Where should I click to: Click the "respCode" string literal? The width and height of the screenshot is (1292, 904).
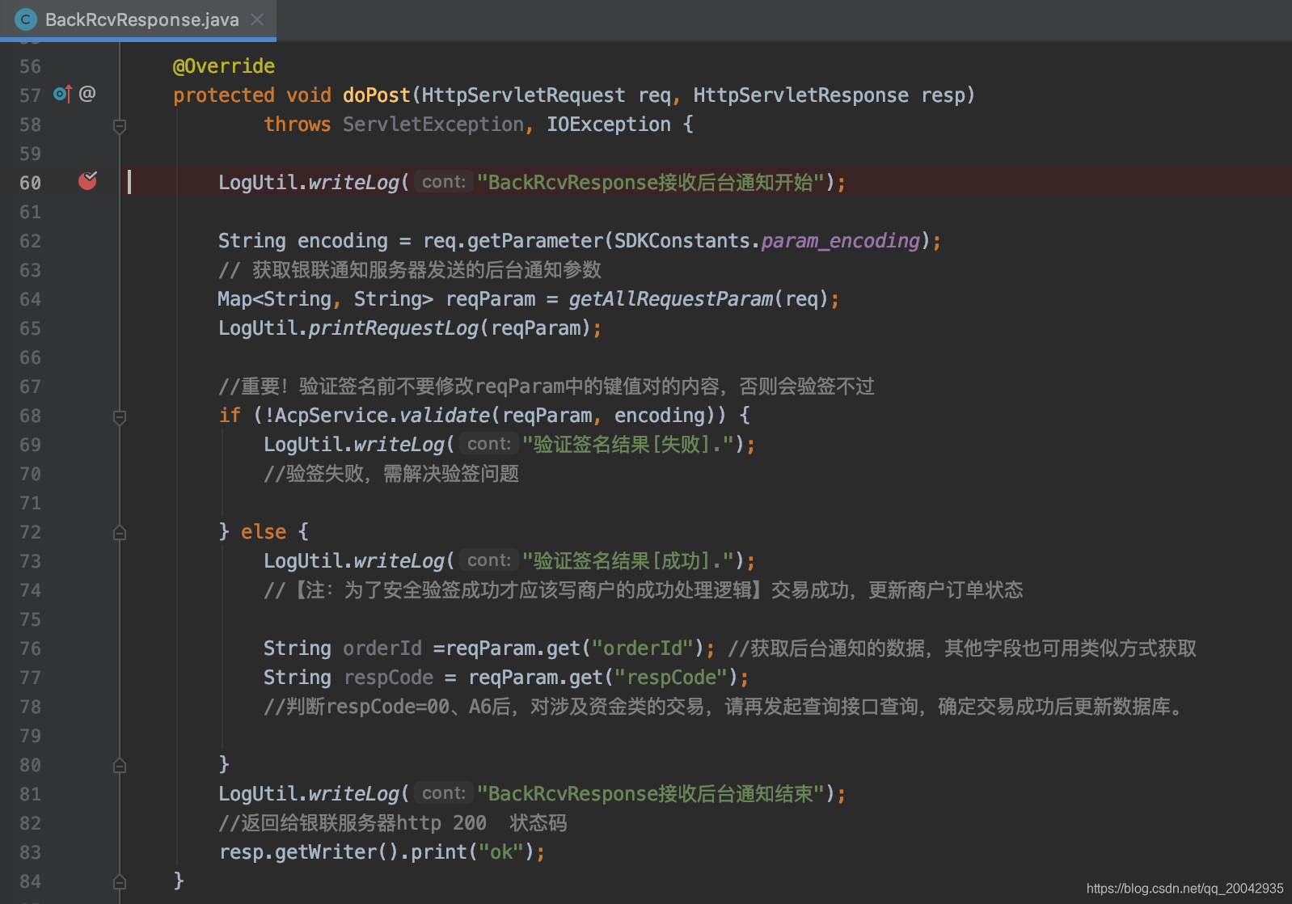tap(671, 678)
